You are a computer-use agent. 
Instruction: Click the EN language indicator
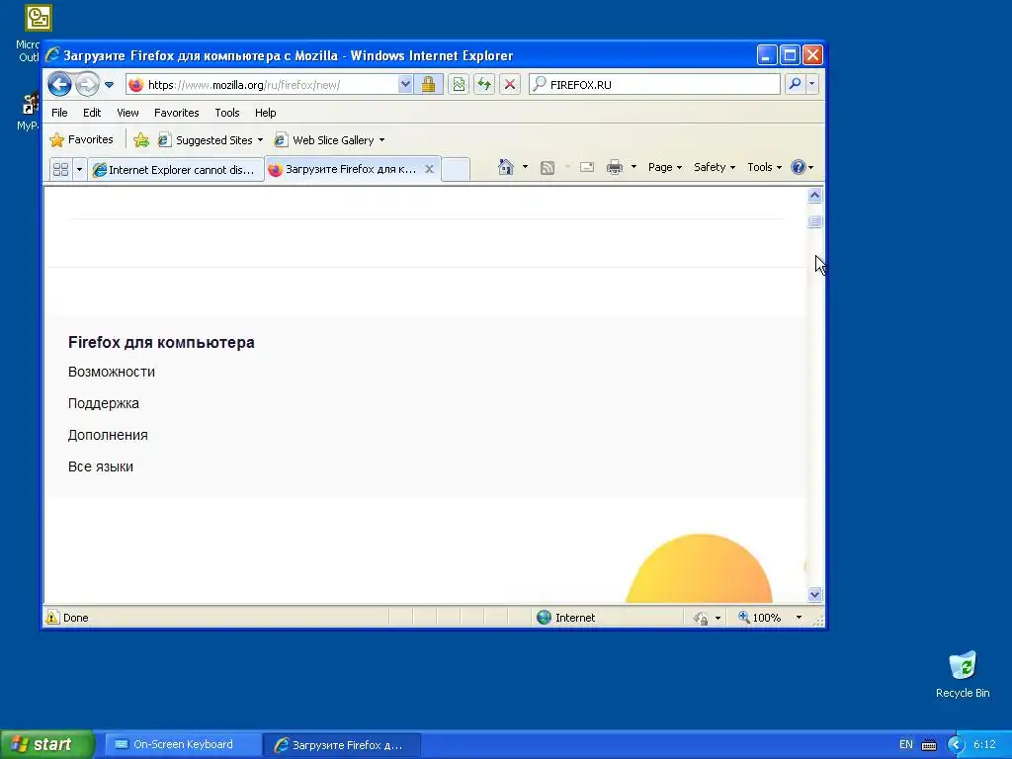(906, 744)
